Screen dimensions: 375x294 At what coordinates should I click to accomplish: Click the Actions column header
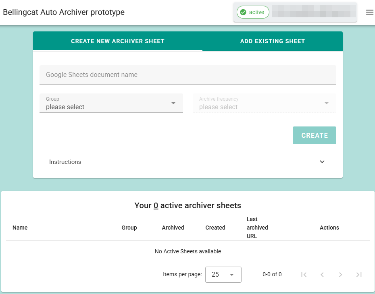329,228
